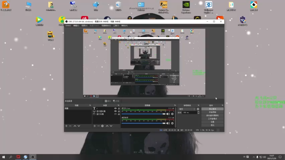Click the red app icon in taskbar
The width and height of the screenshot is (285, 160).
pos(18,157)
